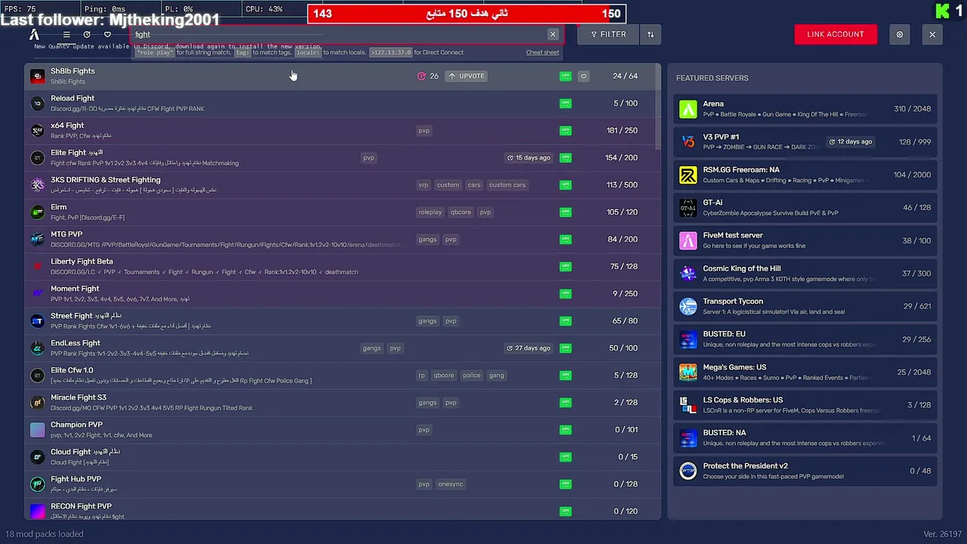Click the follower goal progress bar overlay
967x544 pixels.
coord(466,14)
